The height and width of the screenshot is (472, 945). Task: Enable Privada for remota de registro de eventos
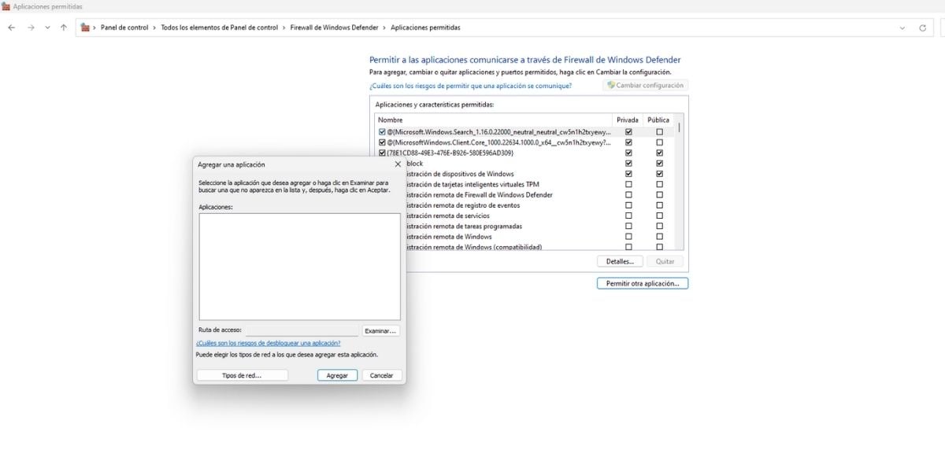628,205
